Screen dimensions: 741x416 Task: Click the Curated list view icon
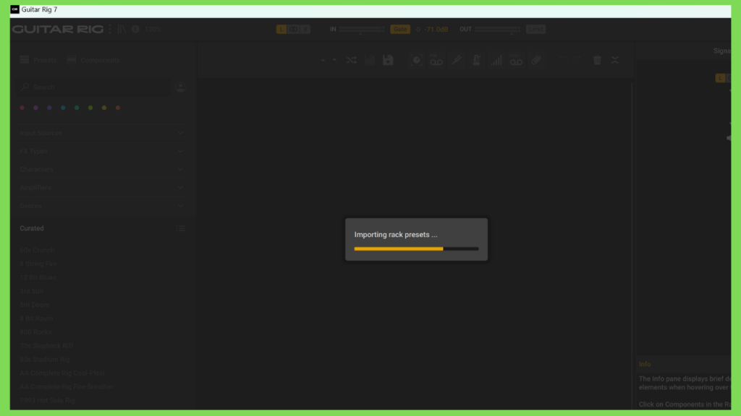tap(180, 228)
